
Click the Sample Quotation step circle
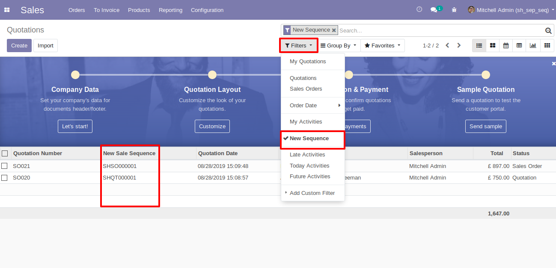[486, 75]
